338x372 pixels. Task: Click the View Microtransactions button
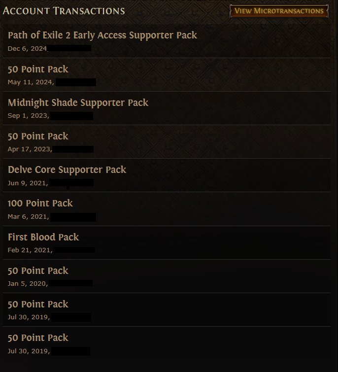pyautogui.click(x=279, y=11)
